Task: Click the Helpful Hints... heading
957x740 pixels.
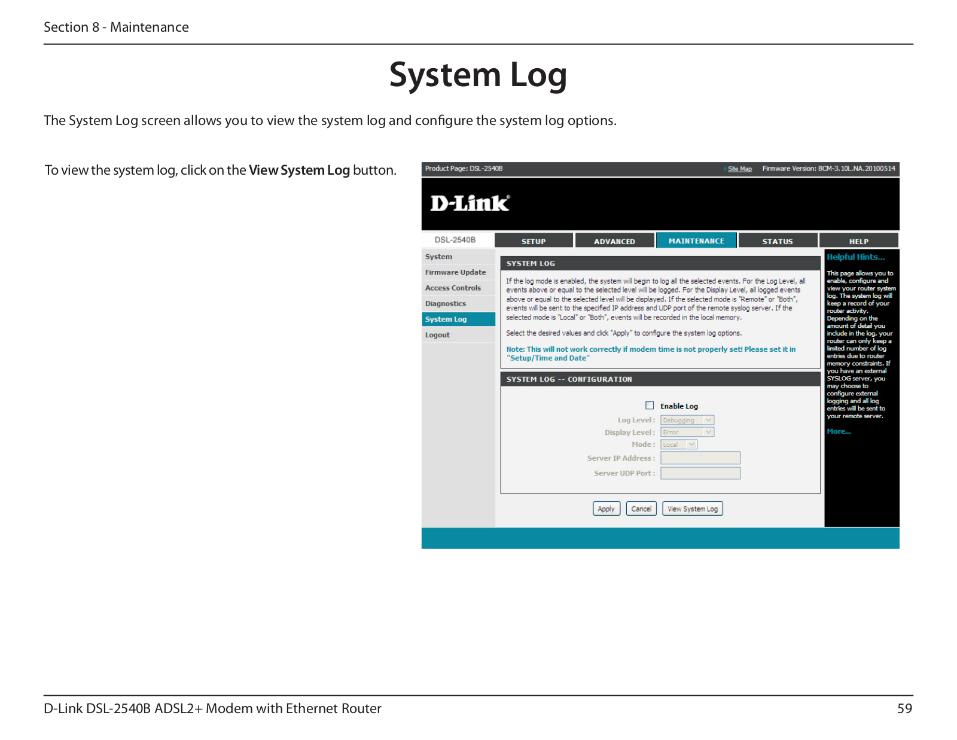Action: pos(856,257)
